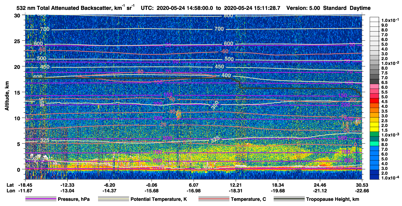Click the '800' contour label near plot top
The width and height of the screenshot is (402, 206).
tap(228, 15)
